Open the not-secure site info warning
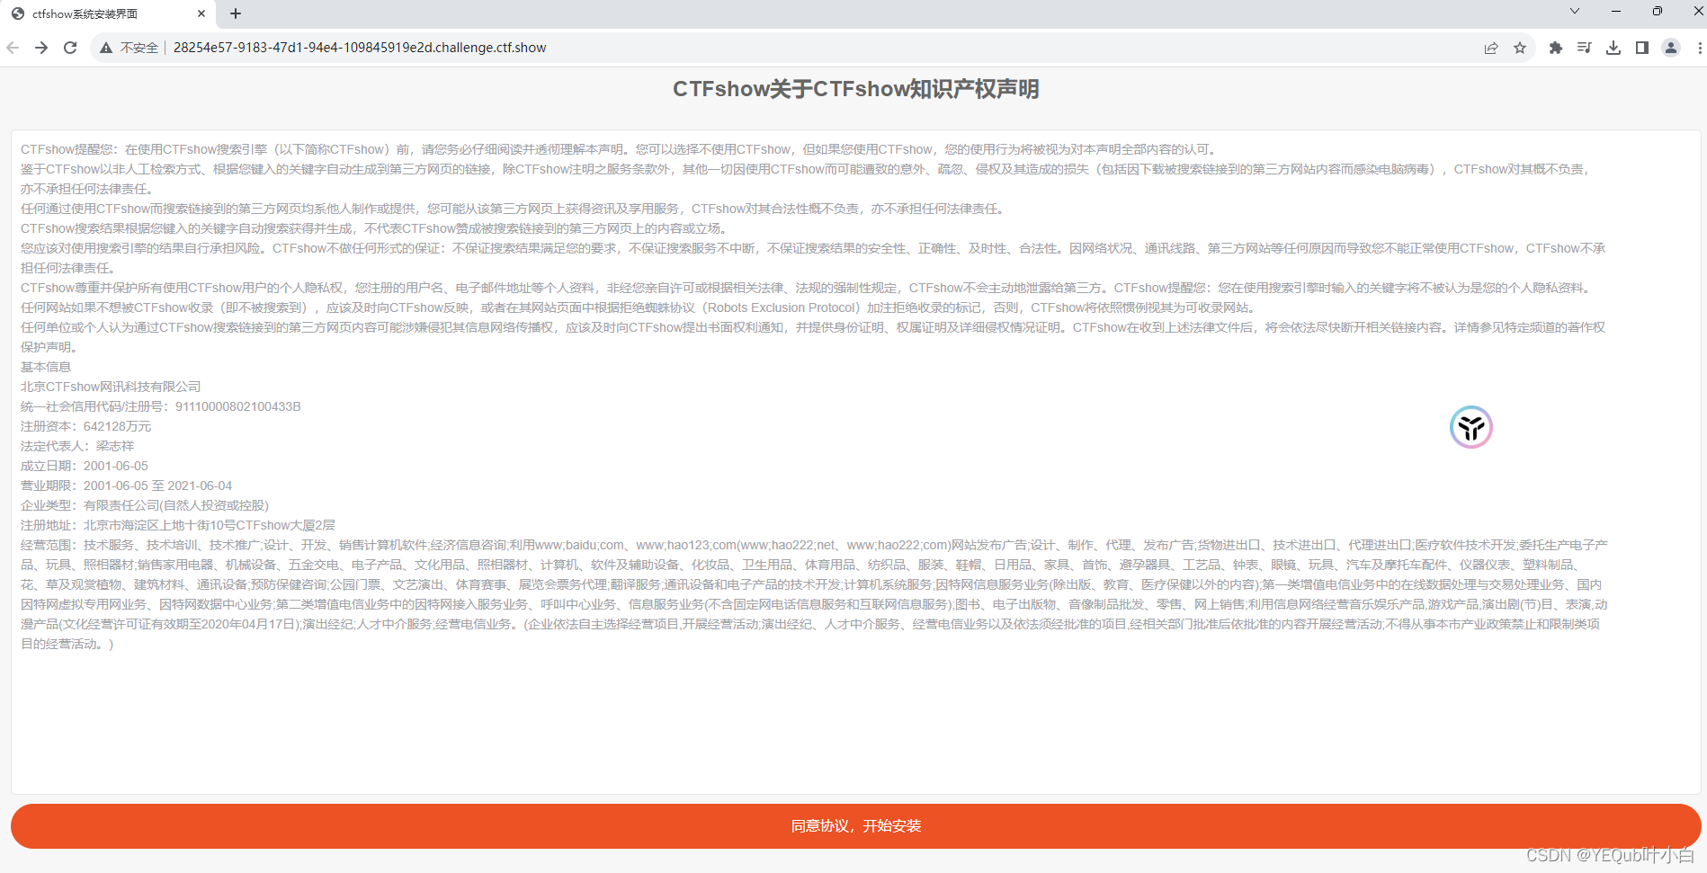This screenshot has width=1707, height=873. click(130, 48)
